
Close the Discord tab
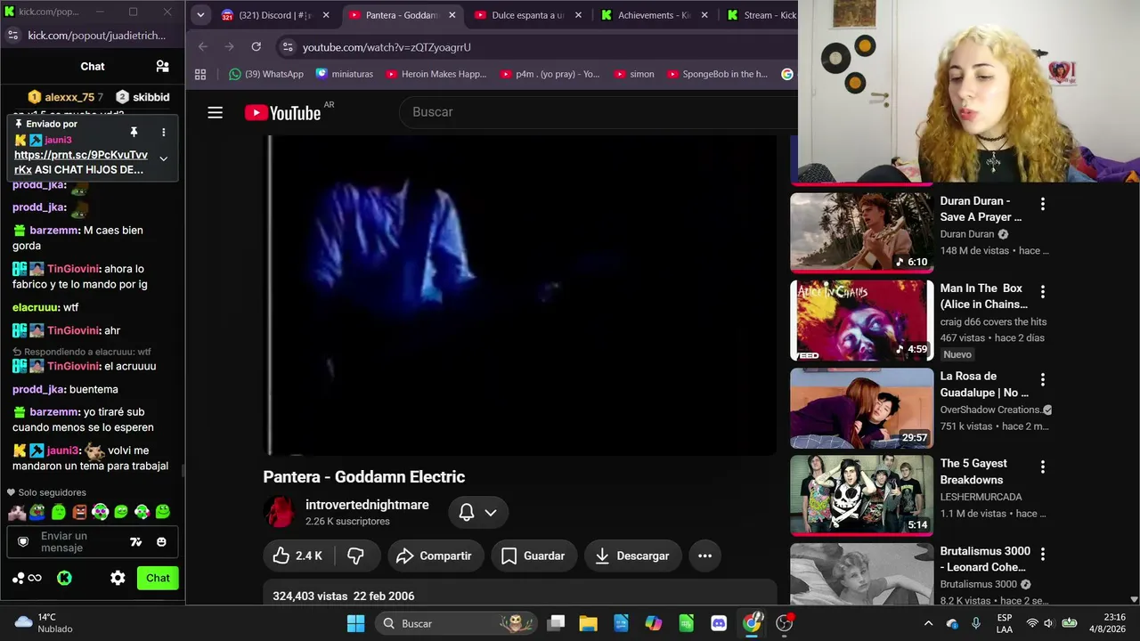(325, 15)
